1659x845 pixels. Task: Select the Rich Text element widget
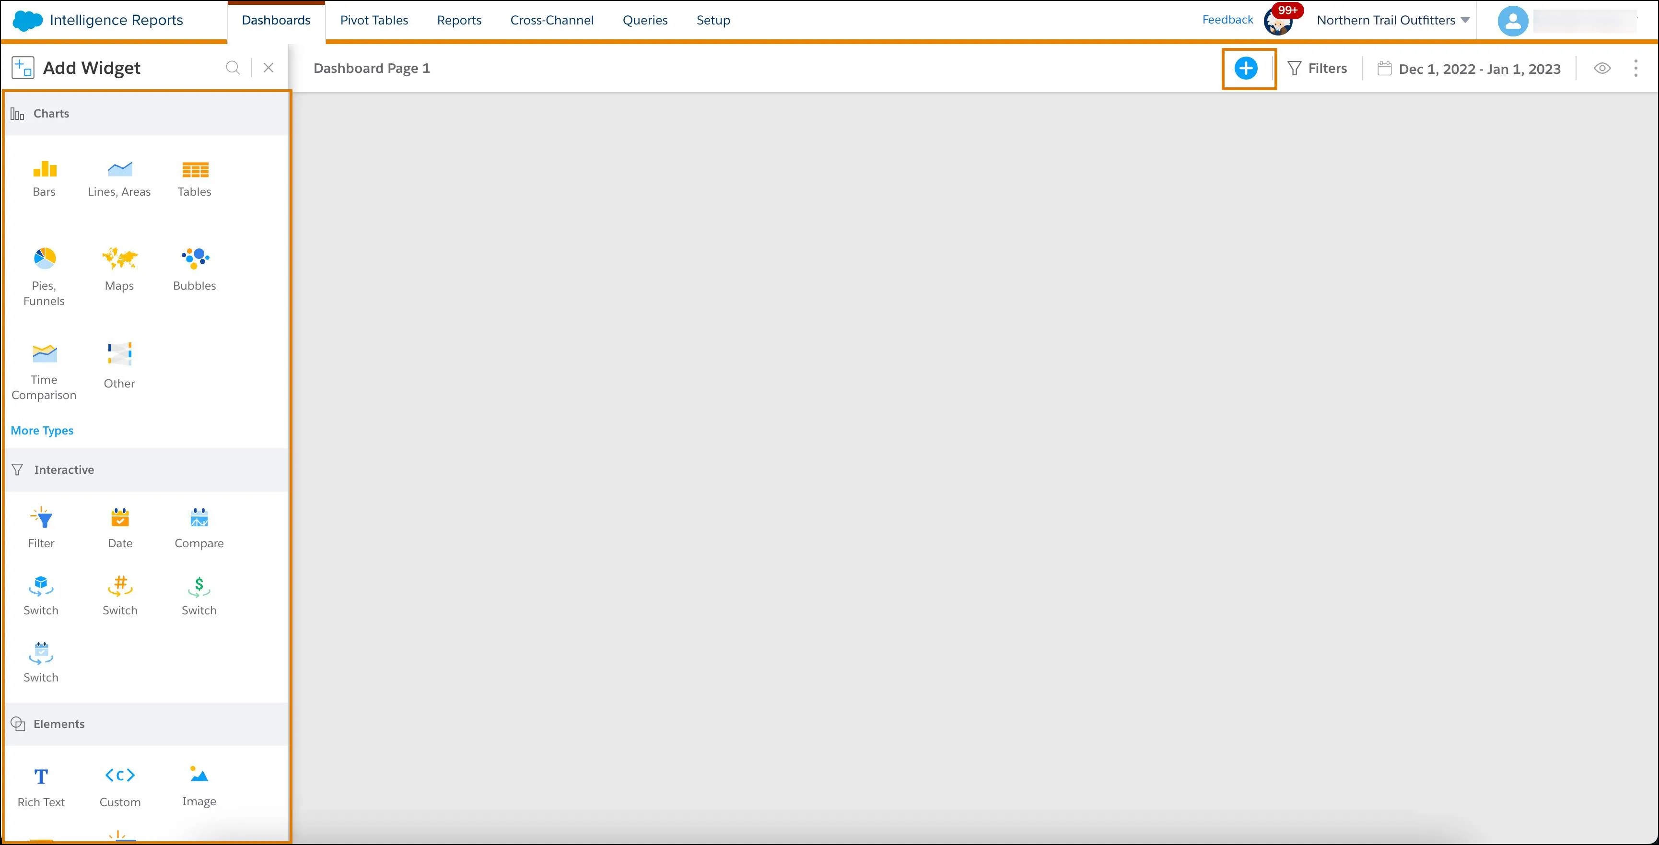tap(41, 786)
